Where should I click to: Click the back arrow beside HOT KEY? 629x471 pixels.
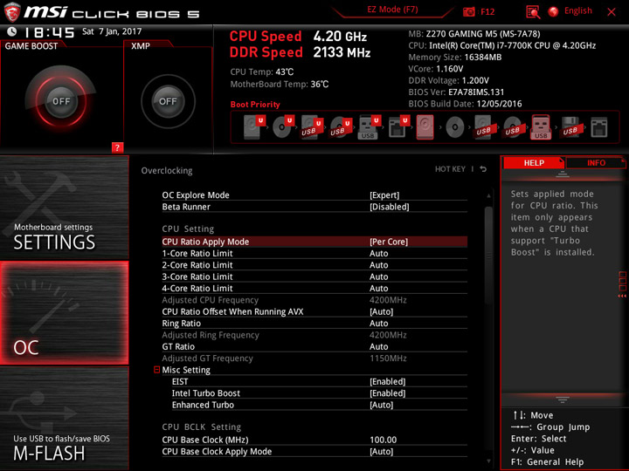click(483, 169)
